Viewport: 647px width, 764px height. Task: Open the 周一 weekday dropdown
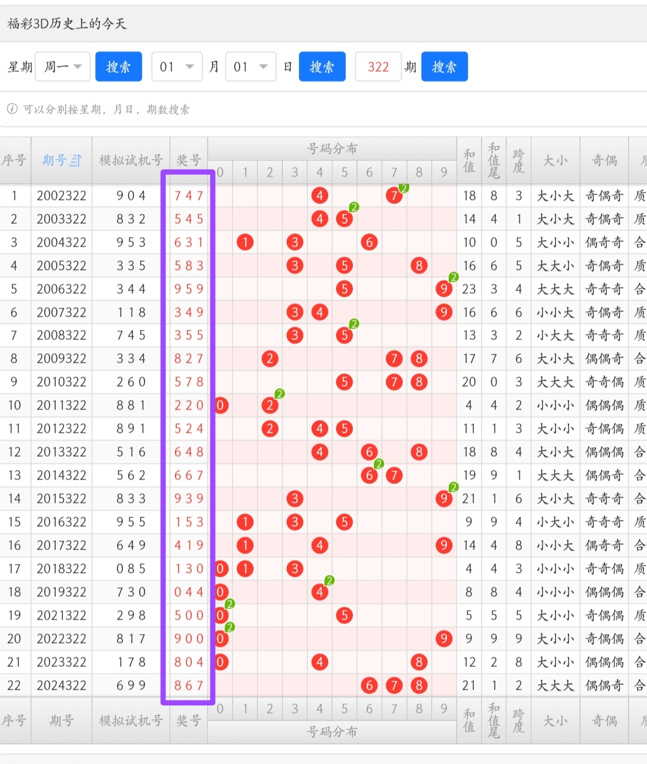pyautogui.click(x=63, y=66)
